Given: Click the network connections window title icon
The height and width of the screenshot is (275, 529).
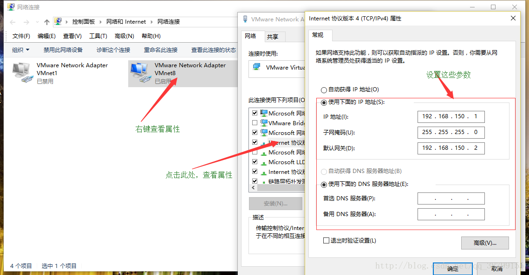Looking at the screenshot, I should click(11, 7).
